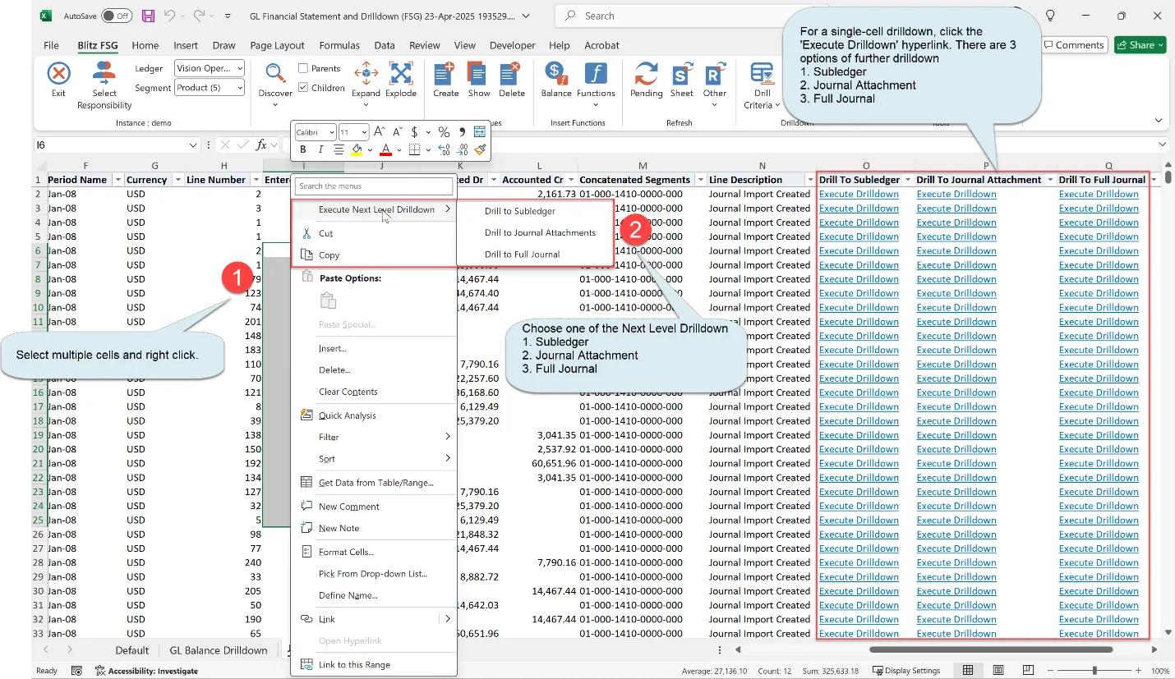1175x679 pixels.
Task: Uncheck the Children checkbox
Action: point(303,88)
